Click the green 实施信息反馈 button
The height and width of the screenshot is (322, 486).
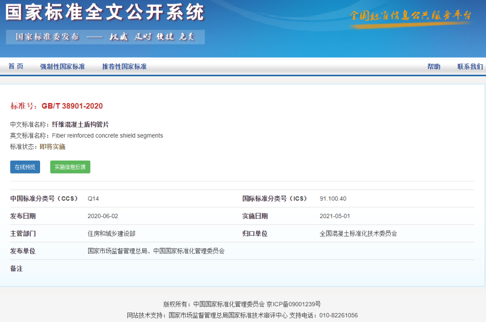[70, 167]
